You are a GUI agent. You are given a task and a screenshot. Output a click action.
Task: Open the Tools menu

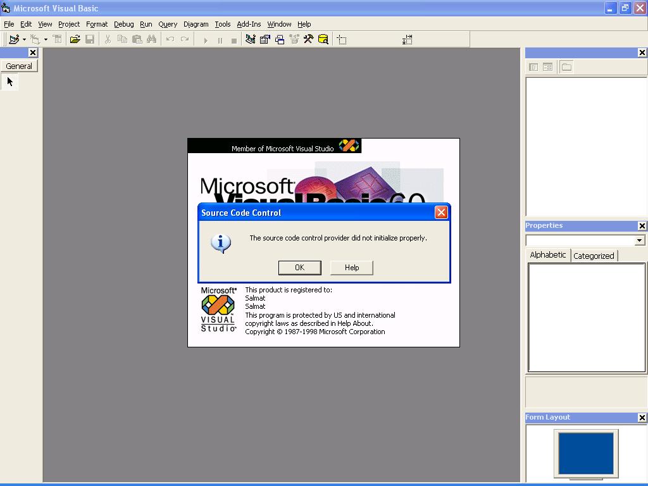(223, 24)
